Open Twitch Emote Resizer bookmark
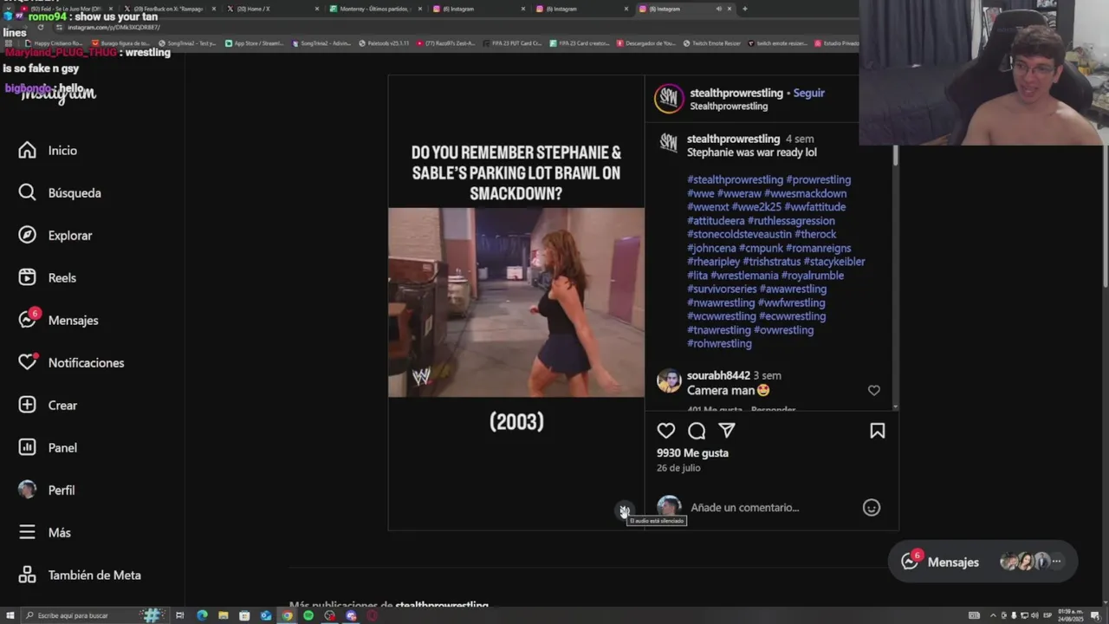Viewport: 1109px width, 624px height. click(710, 43)
